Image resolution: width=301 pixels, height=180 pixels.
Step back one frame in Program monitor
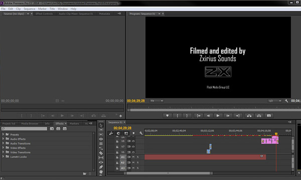(208, 115)
